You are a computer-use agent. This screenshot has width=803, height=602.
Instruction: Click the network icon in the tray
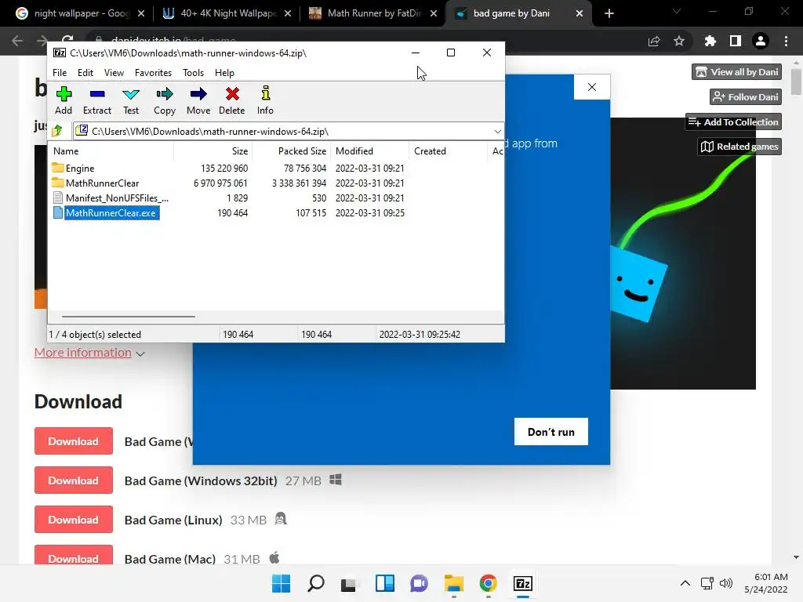coord(707,583)
